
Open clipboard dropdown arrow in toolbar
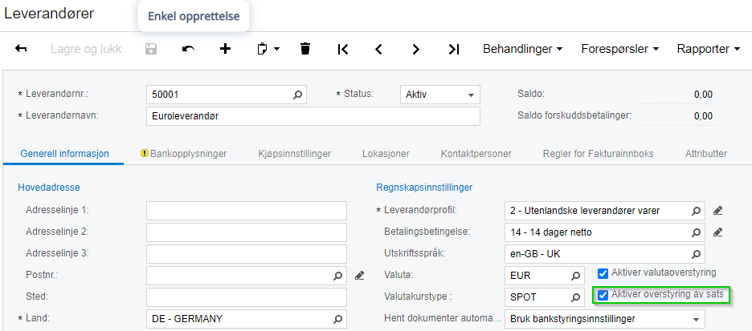(x=276, y=49)
